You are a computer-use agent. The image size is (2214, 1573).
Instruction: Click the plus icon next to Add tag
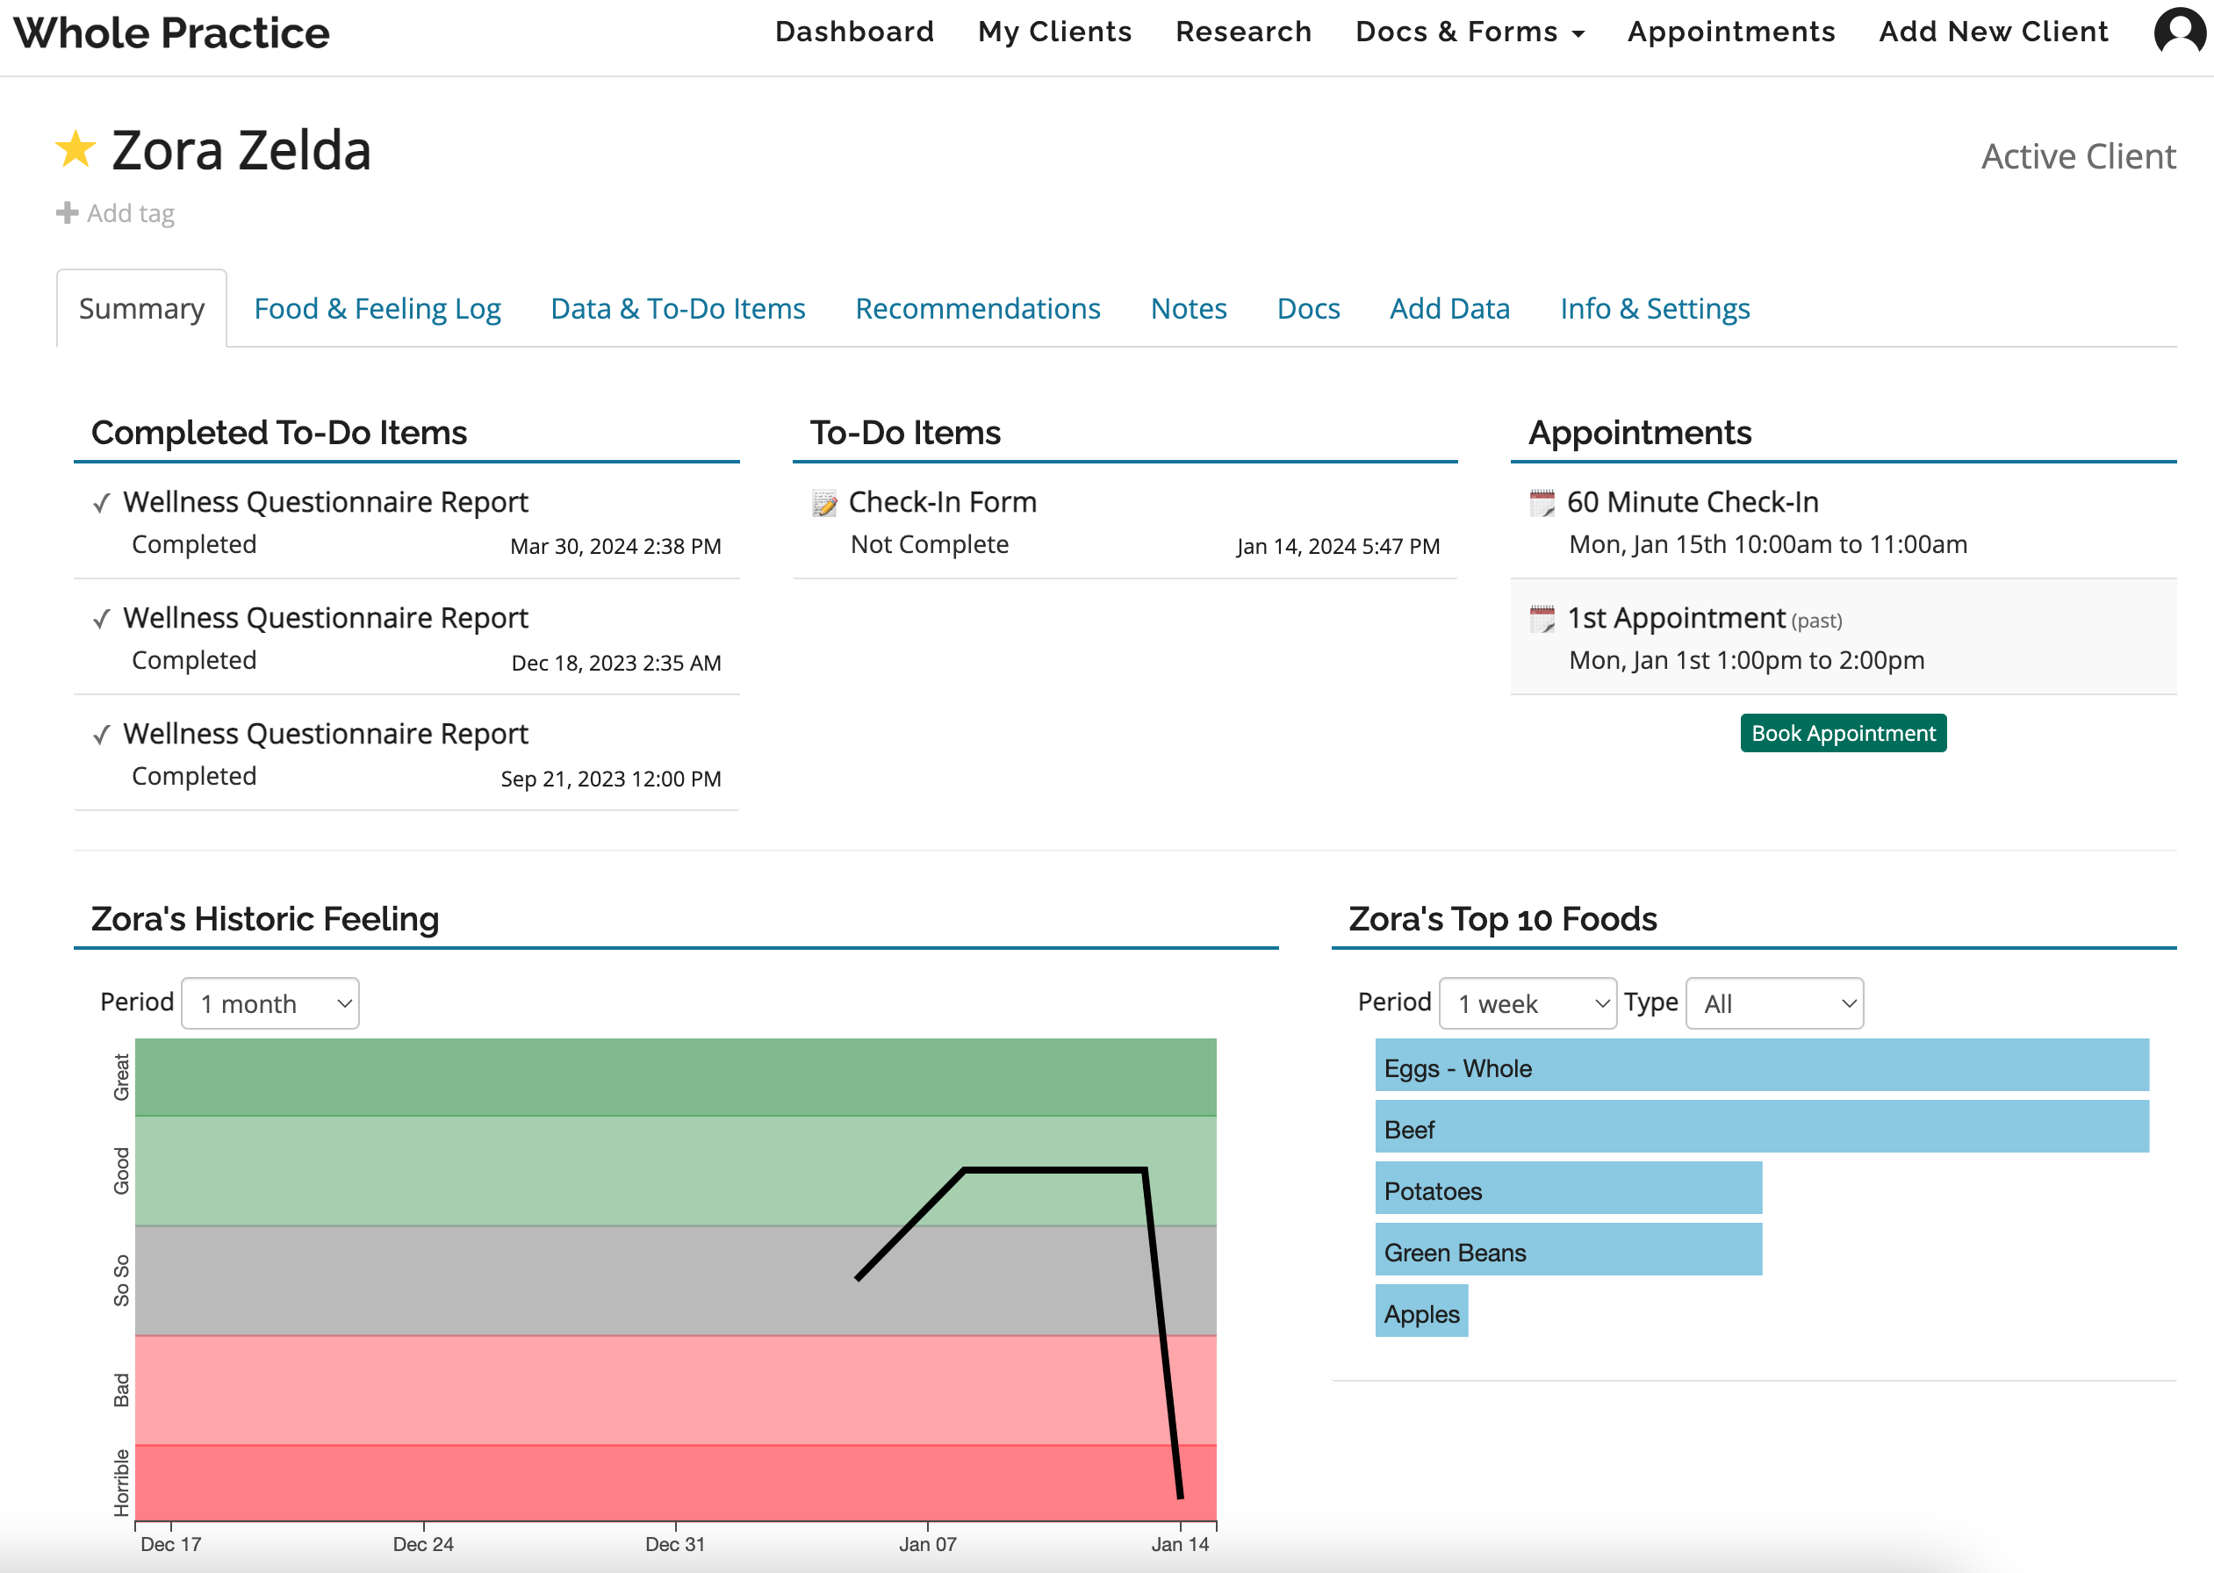point(67,213)
